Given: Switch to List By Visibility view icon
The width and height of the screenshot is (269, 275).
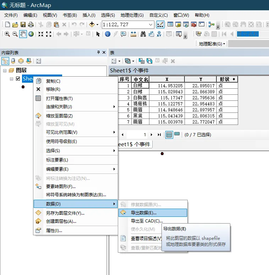Looking at the screenshot, I should [x=21, y=61].
